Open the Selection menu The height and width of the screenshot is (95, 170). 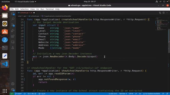pyautogui.click(x=24, y=9)
